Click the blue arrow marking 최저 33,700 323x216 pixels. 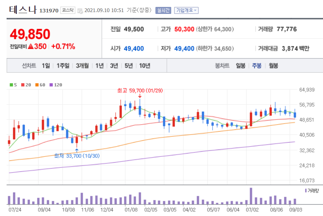[76, 150]
